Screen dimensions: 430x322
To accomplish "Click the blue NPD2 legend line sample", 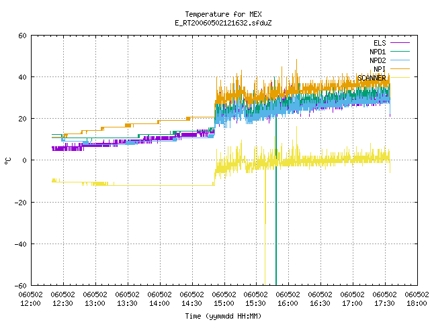I will click(x=400, y=60).
